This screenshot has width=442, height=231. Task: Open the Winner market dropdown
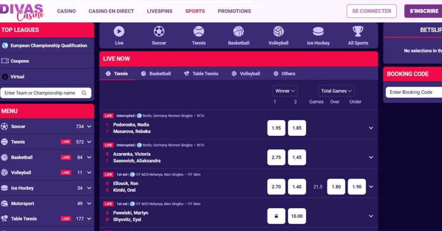pyautogui.click(x=285, y=91)
